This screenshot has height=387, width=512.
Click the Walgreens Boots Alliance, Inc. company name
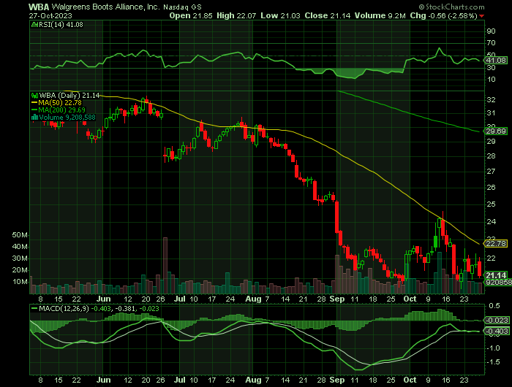(106, 7)
